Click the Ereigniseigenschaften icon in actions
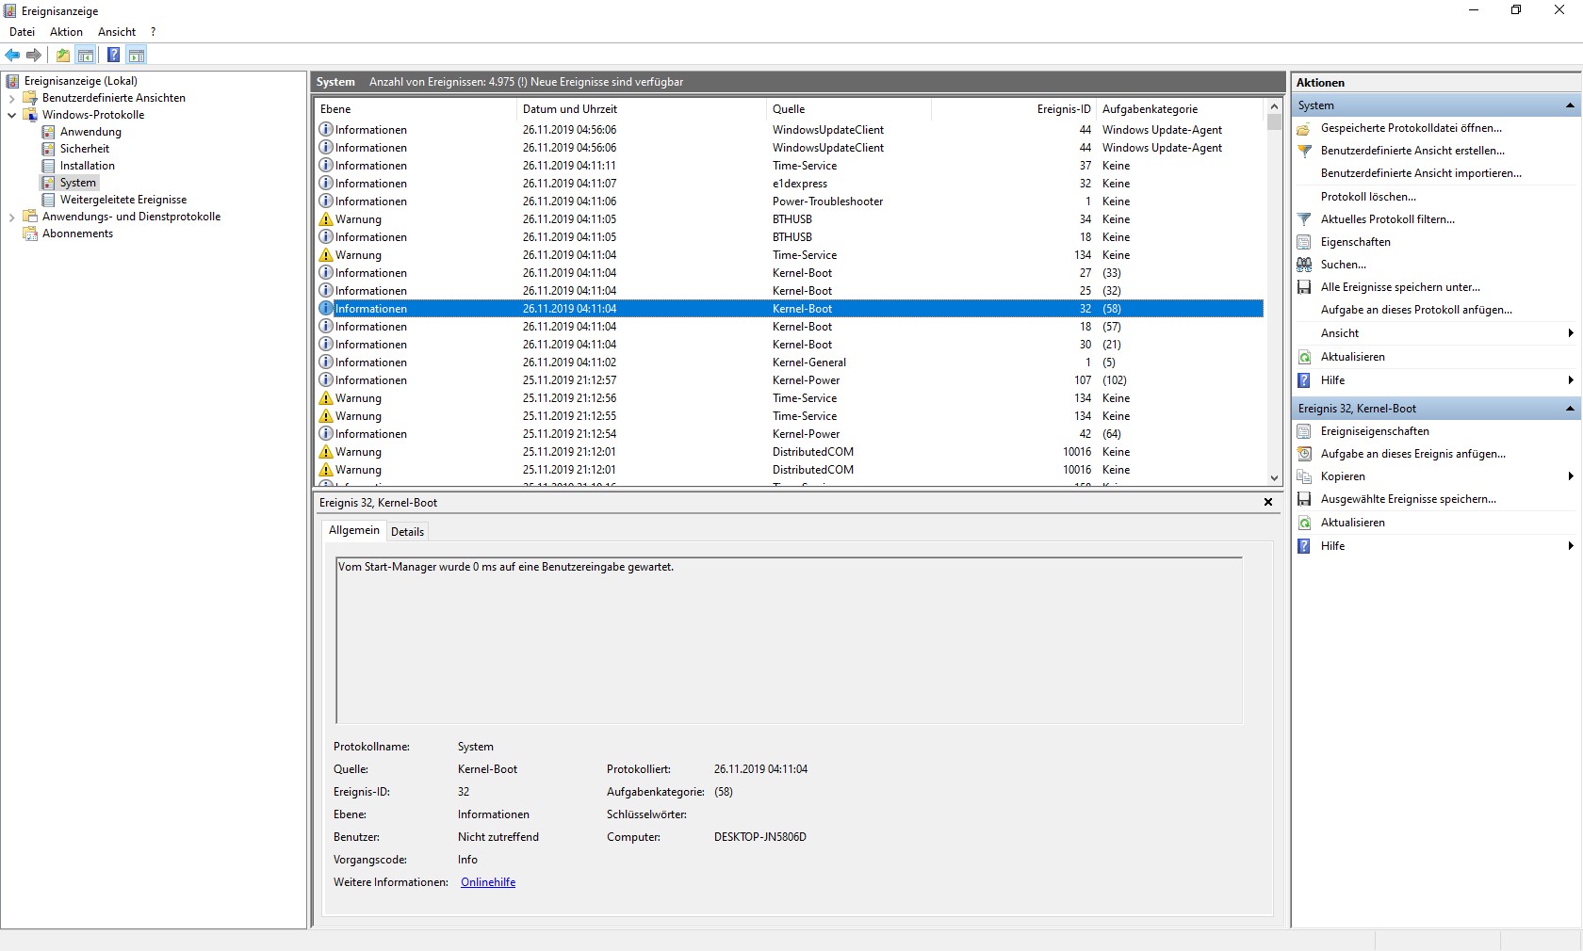The height and width of the screenshot is (951, 1583). coord(1304,431)
